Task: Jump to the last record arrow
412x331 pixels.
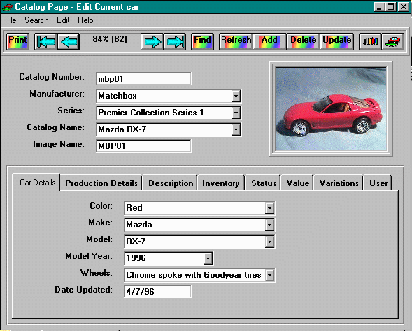Action: click(x=175, y=41)
